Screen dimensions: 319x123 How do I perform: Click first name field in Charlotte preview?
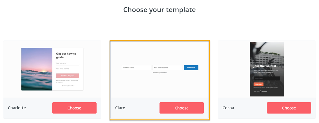point(68,63)
